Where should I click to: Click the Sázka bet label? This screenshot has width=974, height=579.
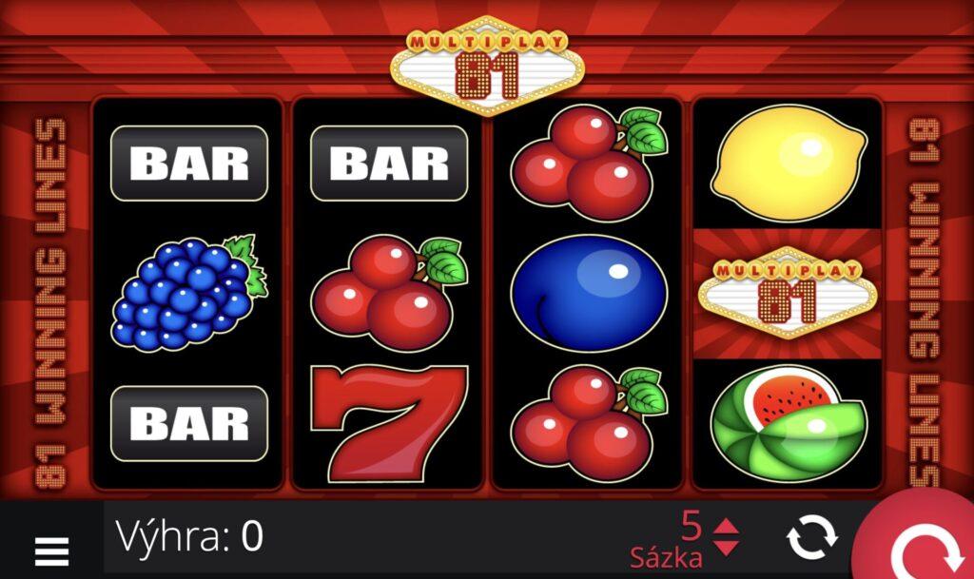pos(666,557)
